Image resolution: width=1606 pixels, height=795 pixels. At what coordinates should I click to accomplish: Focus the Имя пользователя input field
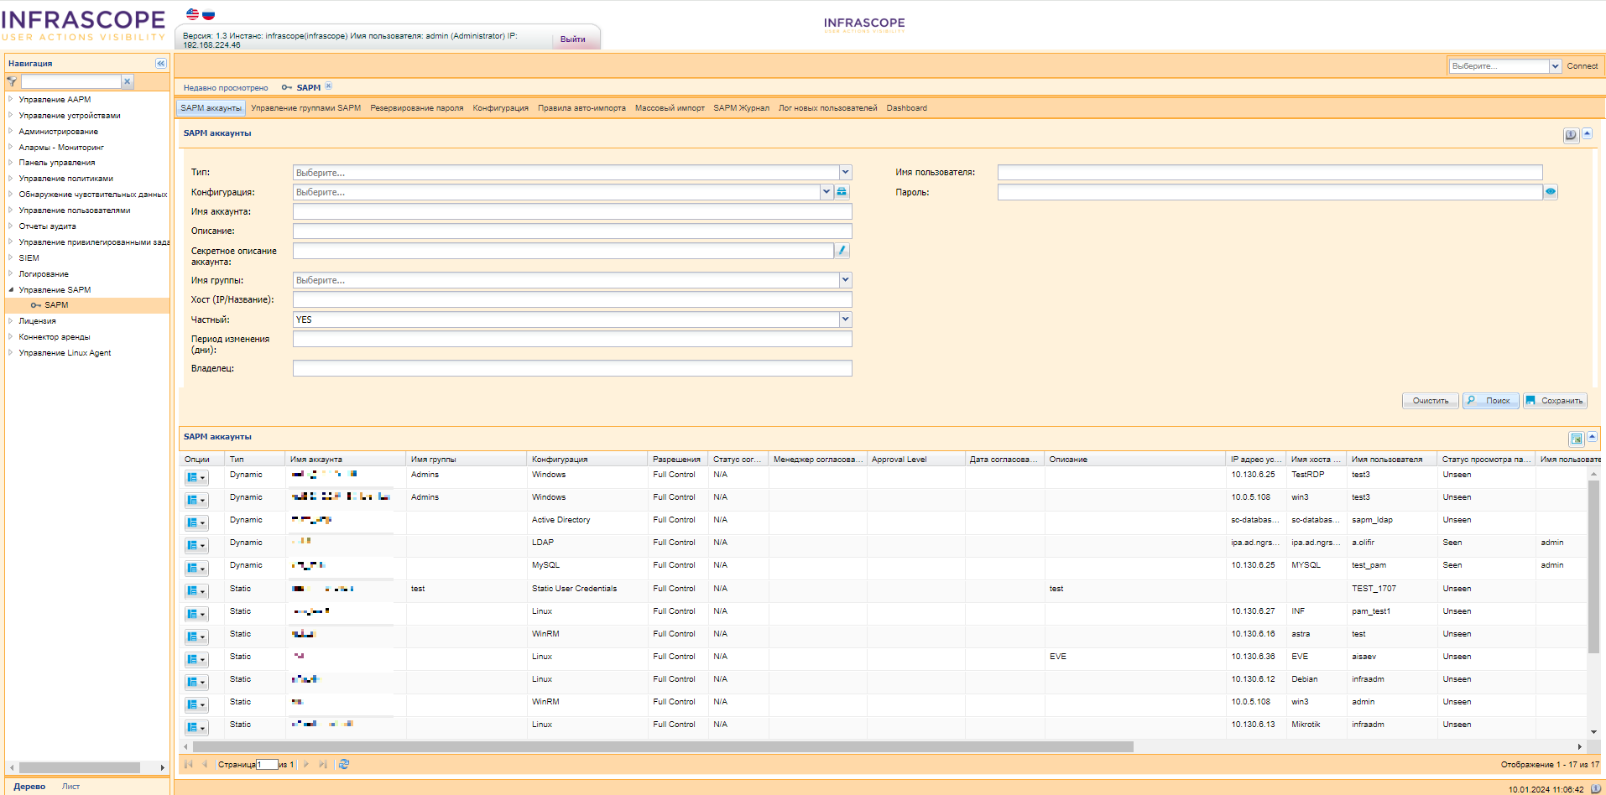(x=1270, y=172)
